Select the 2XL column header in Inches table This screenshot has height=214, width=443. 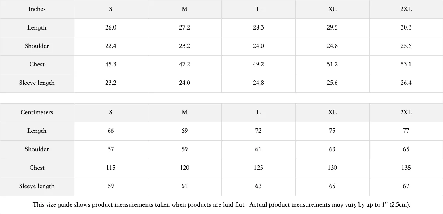[x=406, y=9]
